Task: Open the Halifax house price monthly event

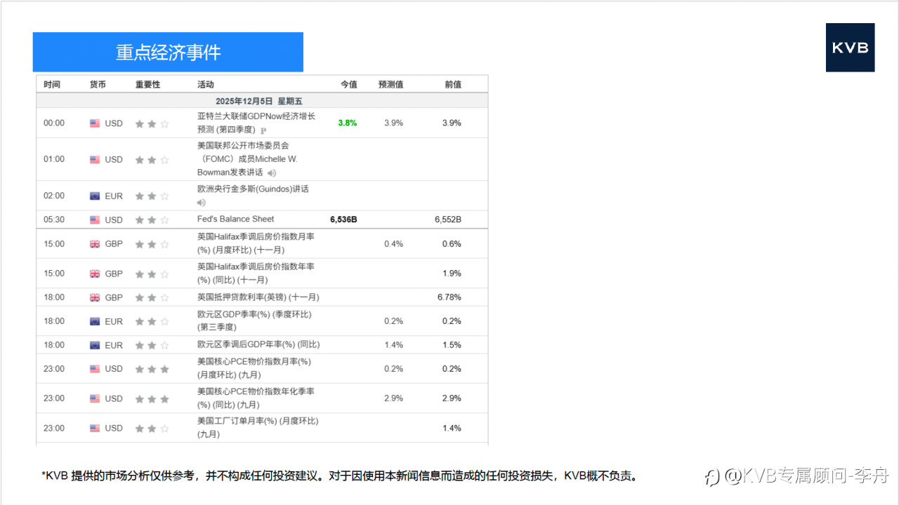Action: point(256,243)
